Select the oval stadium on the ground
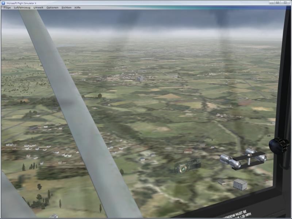 pos(188,166)
